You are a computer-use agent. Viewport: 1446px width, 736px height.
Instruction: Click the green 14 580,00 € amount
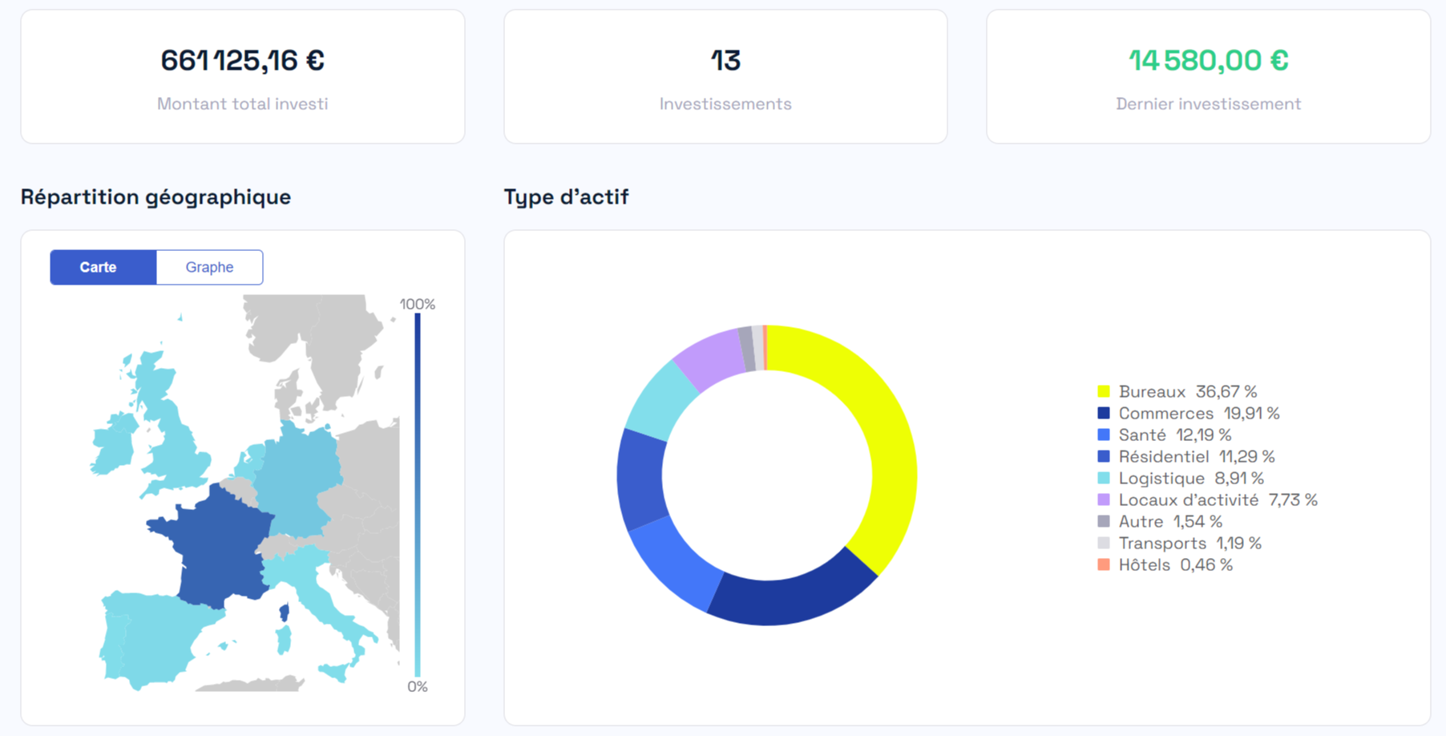coord(1209,60)
